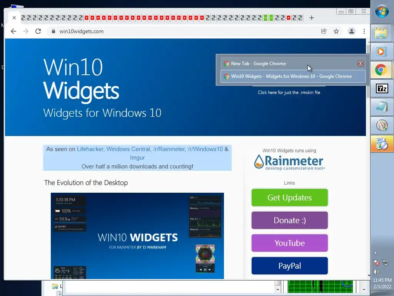Screen dimensions: 394x296
Task: Add a new tab with plus button
Action: (x=312, y=18)
